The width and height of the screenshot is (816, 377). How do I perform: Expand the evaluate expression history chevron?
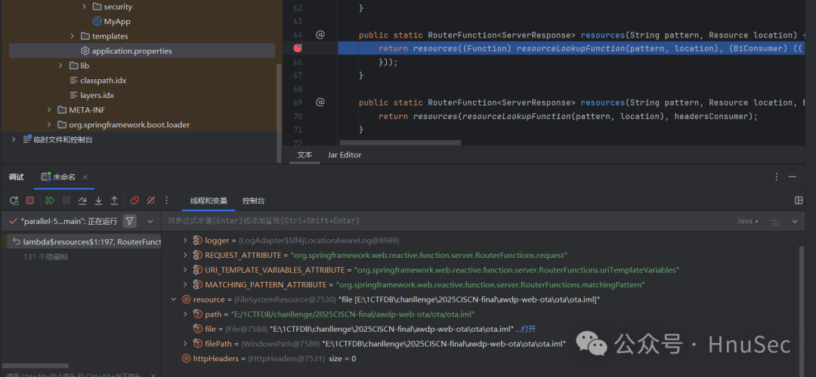pos(795,221)
